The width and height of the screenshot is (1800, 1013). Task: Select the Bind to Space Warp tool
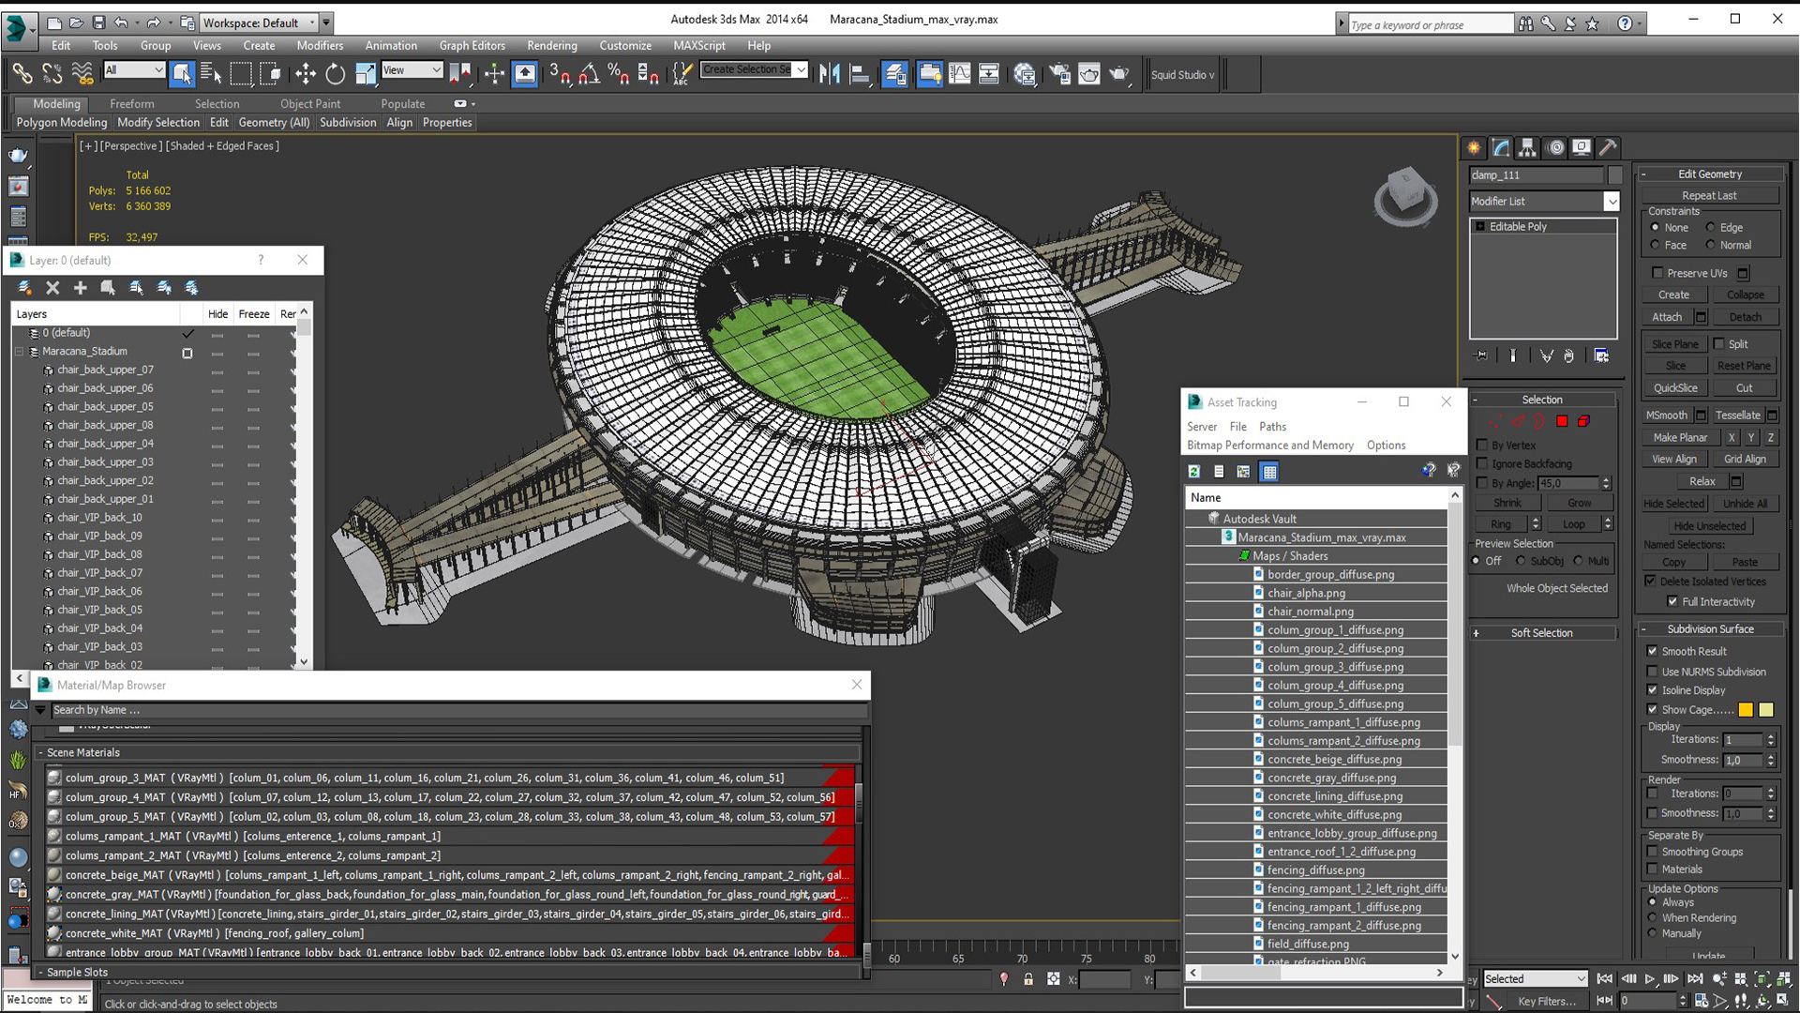pyautogui.click(x=82, y=73)
